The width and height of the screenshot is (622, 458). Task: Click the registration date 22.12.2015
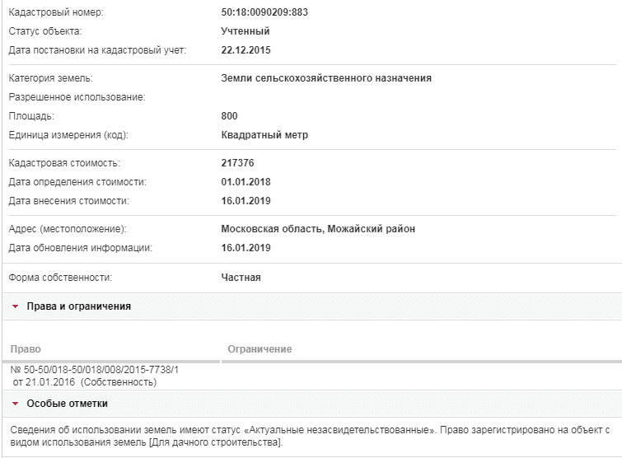coord(246,50)
